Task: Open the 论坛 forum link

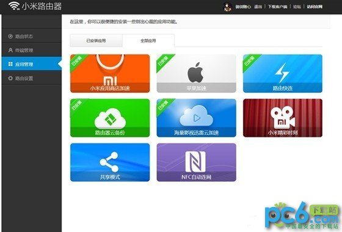Action: click(x=297, y=7)
